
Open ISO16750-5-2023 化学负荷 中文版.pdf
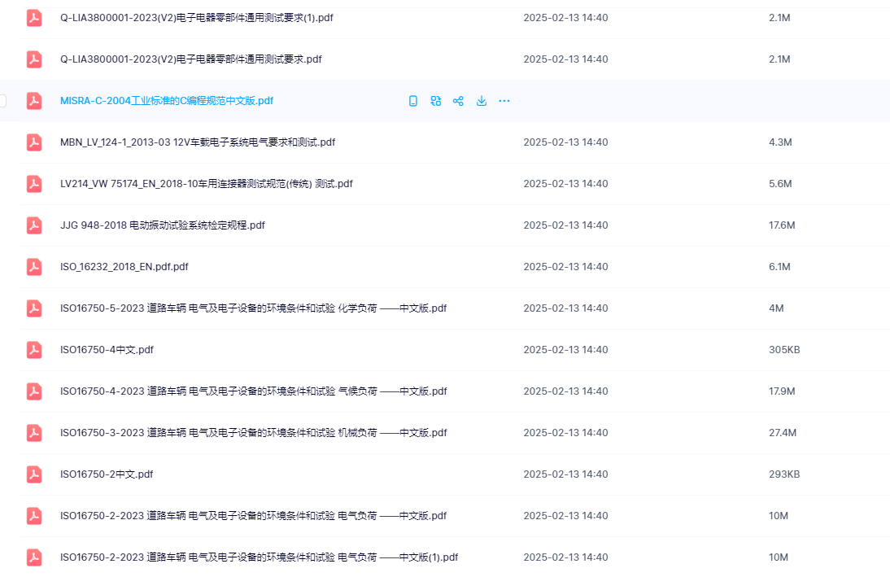pyautogui.click(x=253, y=308)
